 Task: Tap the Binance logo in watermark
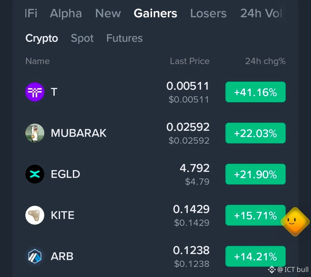point(272,270)
